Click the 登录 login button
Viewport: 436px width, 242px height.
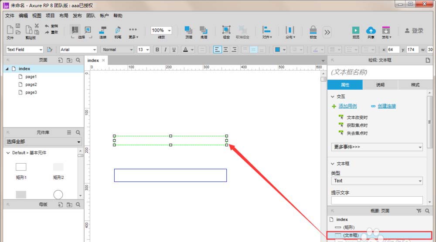click(414, 30)
